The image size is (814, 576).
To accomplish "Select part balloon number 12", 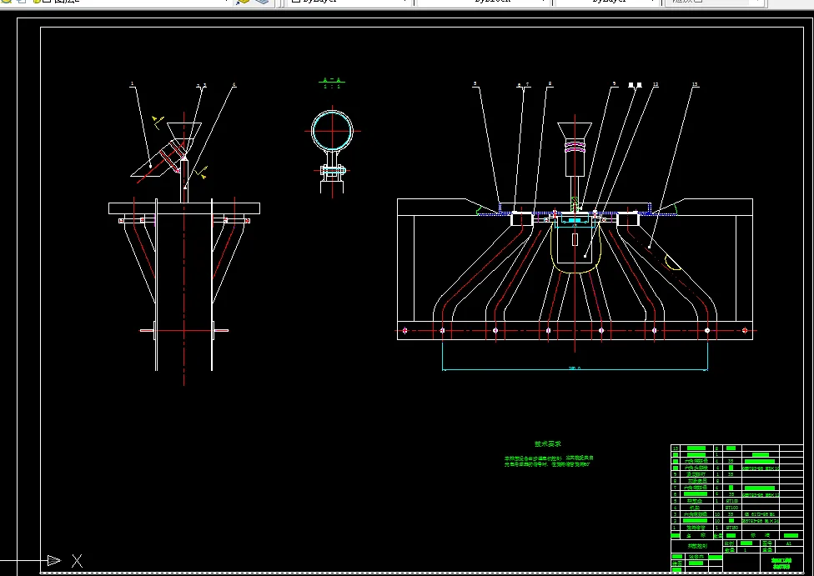I will point(656,84).
